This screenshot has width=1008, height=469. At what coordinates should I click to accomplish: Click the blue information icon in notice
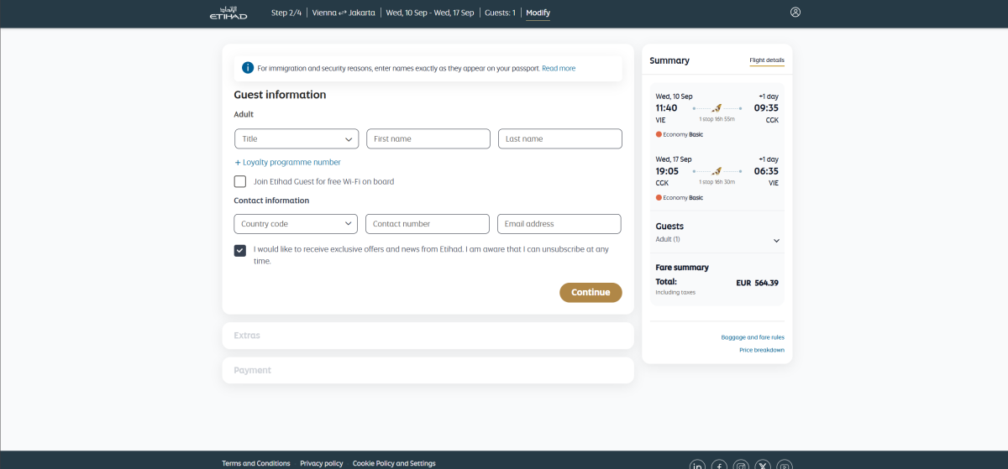point(248,68)
